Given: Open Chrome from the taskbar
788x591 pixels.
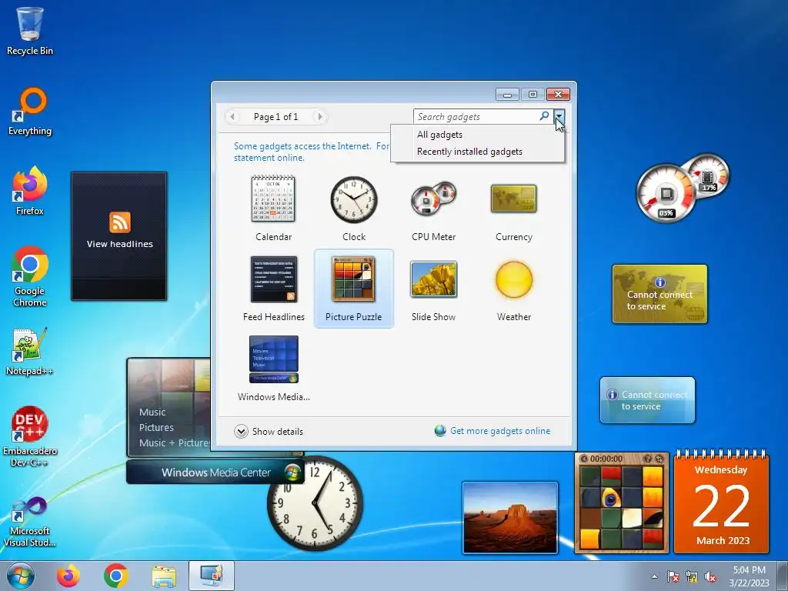Looking at the screenshot, I should point(116,576).
